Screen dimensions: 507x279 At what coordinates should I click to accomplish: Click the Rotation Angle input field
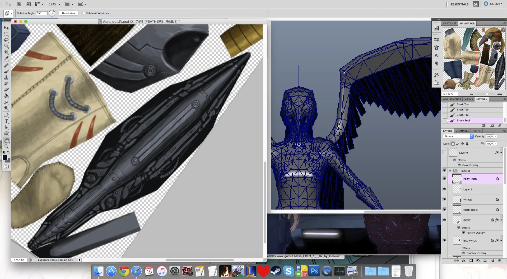42,13
